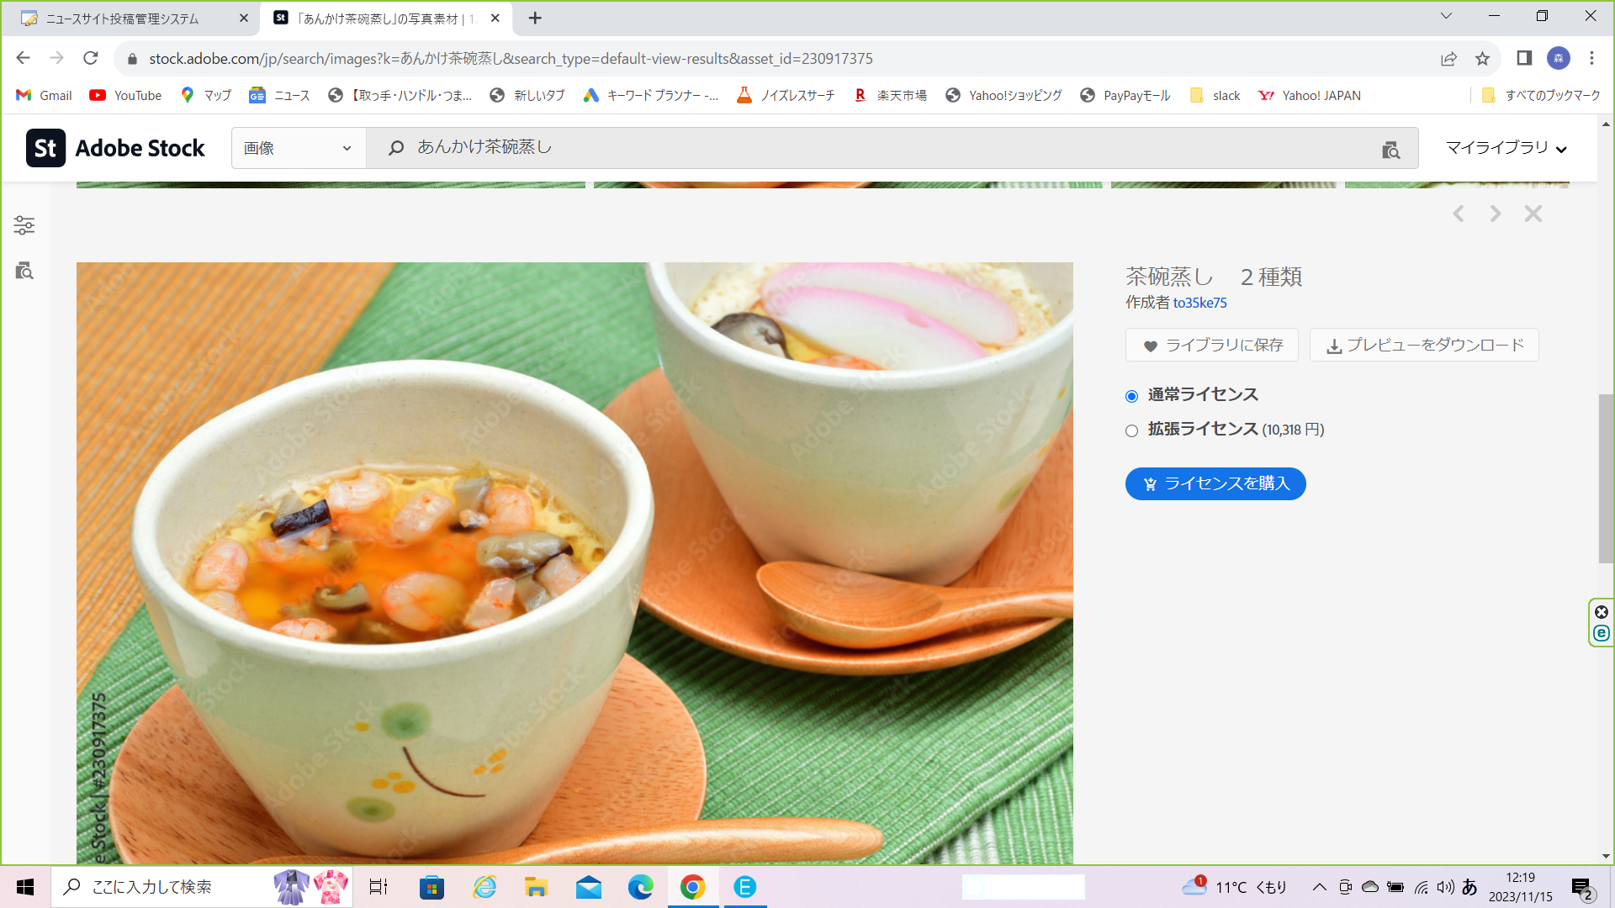Viewport: 1615px width, 908px height.
Task: Click the chawanmushi preview image
Action: [x=575, y=563]
